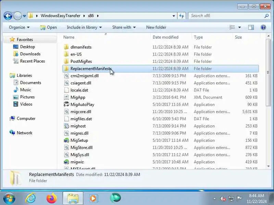Image resolution: width=274 pixels, height=205 pixels.
Task: Change the view with the view icon
Action: point(232,27)
